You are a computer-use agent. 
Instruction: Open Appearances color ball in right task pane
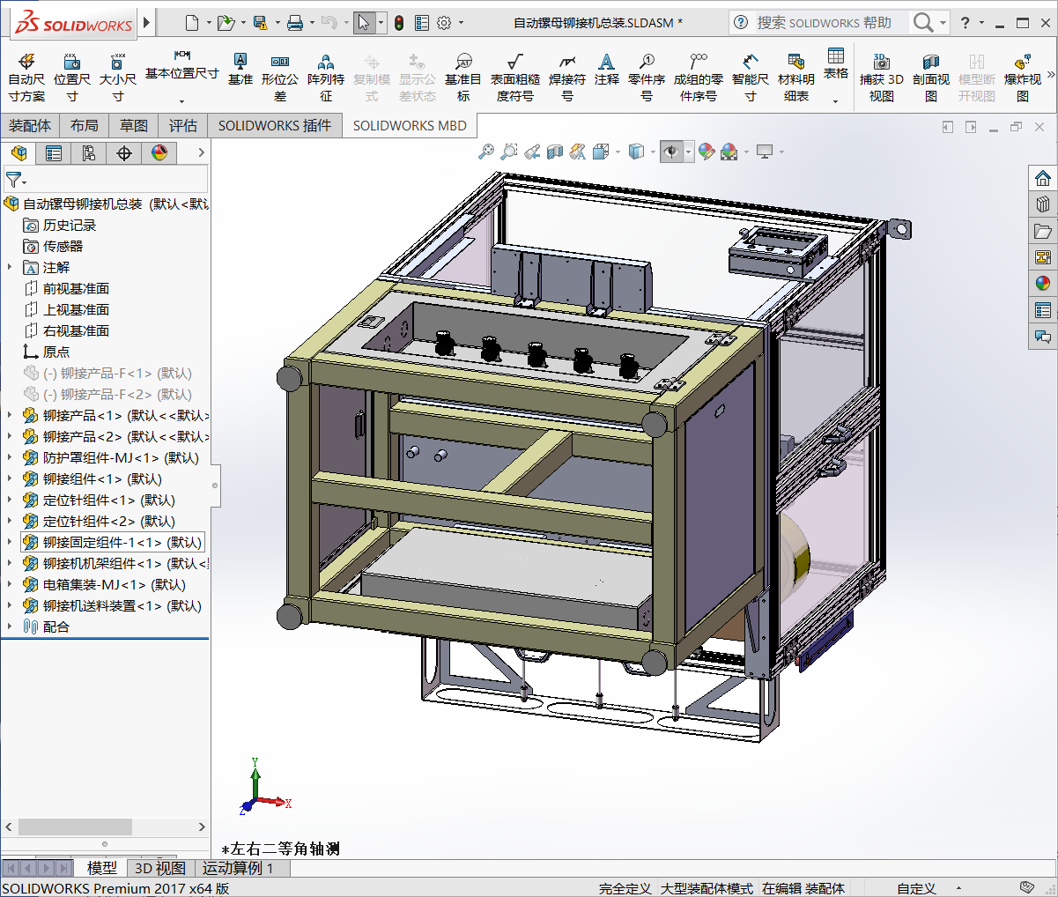pos(1043,284)
